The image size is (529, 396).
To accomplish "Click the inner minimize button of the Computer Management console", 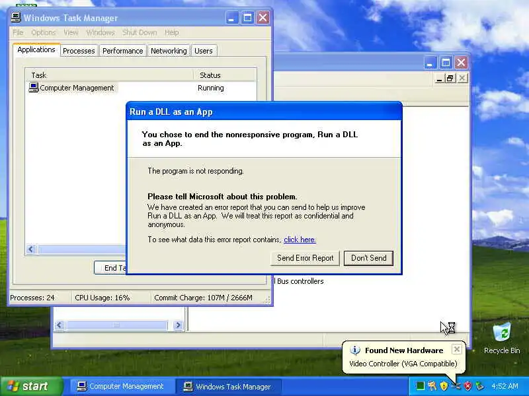I will point(439,79).
